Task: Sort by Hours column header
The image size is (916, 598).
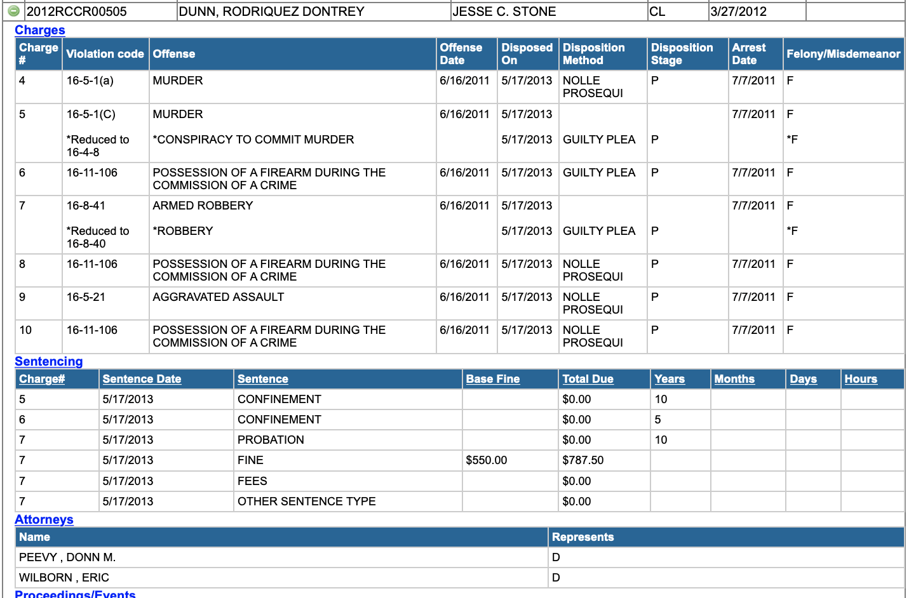Action: pos(861,379)
